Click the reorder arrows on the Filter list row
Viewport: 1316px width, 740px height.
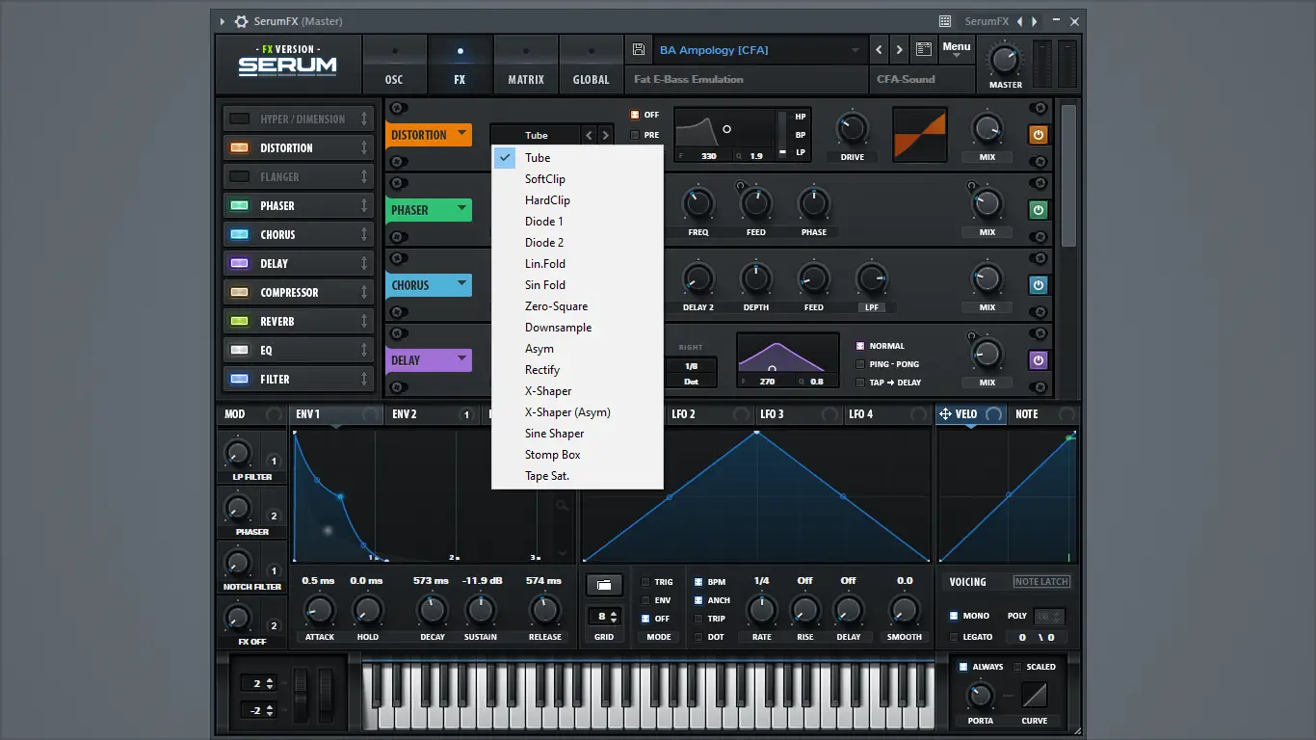[x=364, y=380]
